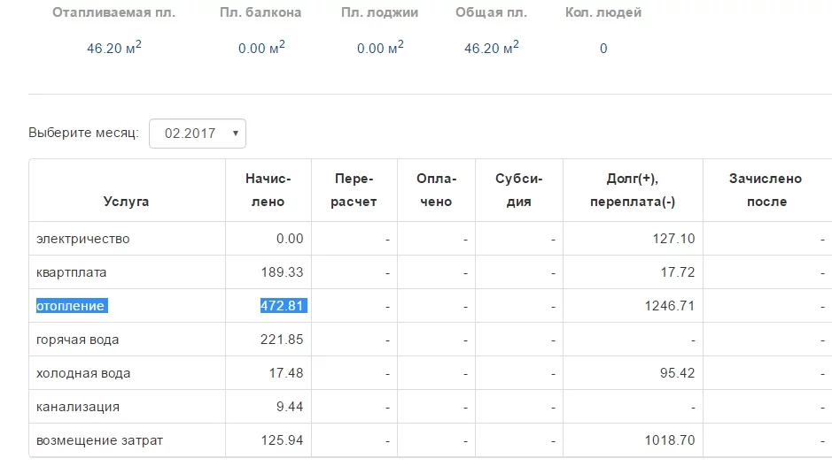Click the 'Отапливаемая пл.' heading
The height and width of the screenshot is (466, 832).
point(113,13)
